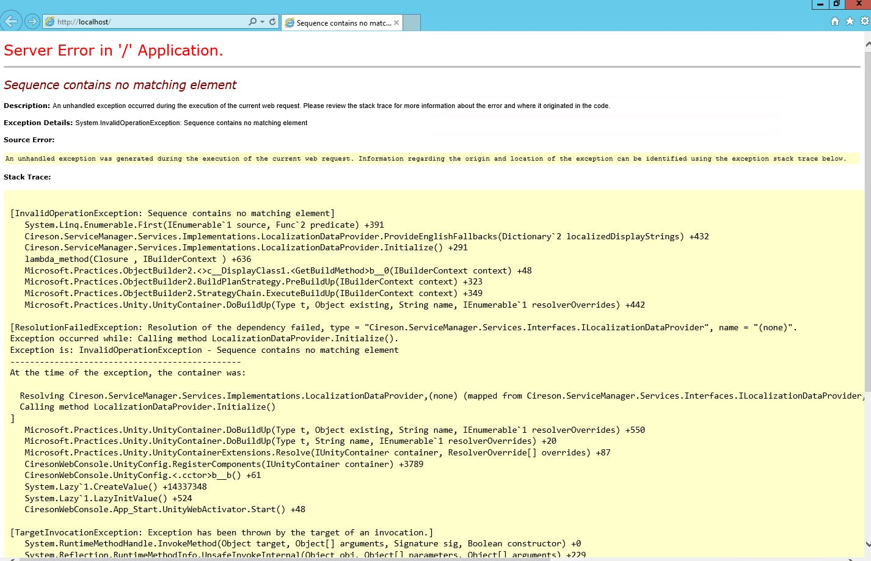Open a new tab with blank tab button
The width and height of the screenshot is (871, 561).
coord(412,23)
